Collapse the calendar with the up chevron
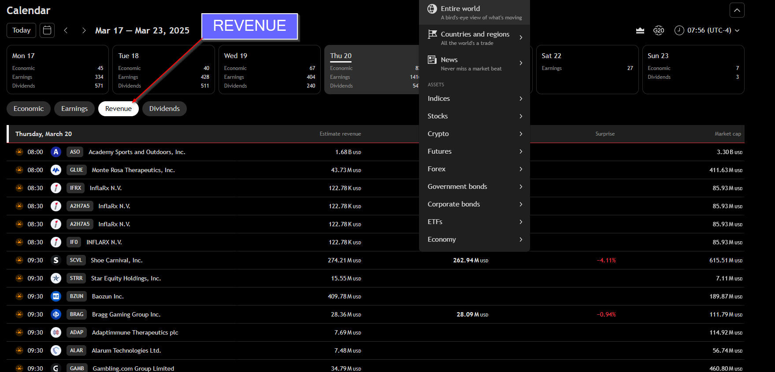 click(x=737, y=10)
